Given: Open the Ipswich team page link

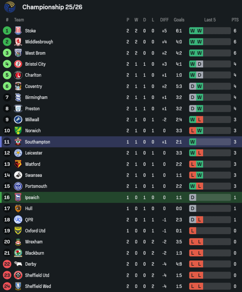Looking at the screenshot, I should (32, 197).
